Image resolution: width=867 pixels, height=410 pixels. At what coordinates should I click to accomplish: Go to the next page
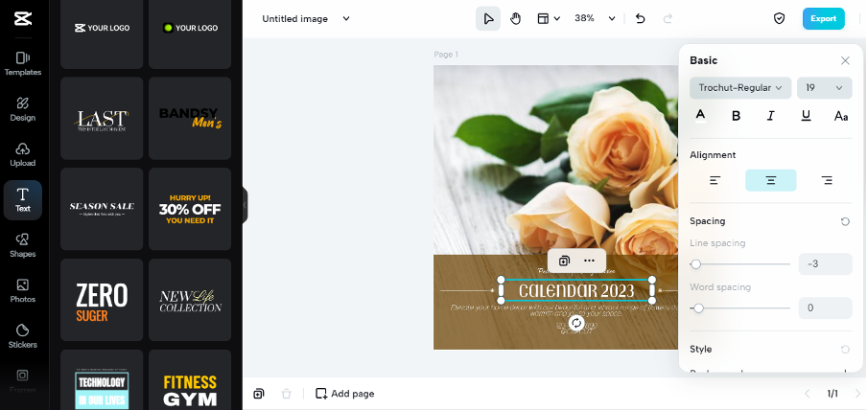tap(857, 394)
